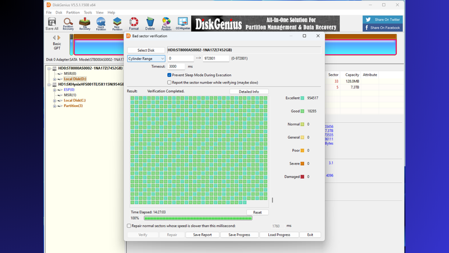Image resolution: width=449 pixels, height=253 pixels.
Task: Select the Quick Partition icon
Action: coord(101,24)
